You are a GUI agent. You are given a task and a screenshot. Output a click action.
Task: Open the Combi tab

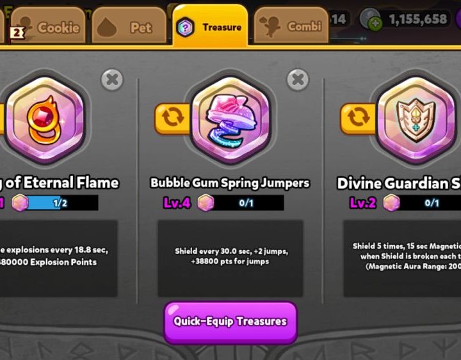[x=291, y=26]
